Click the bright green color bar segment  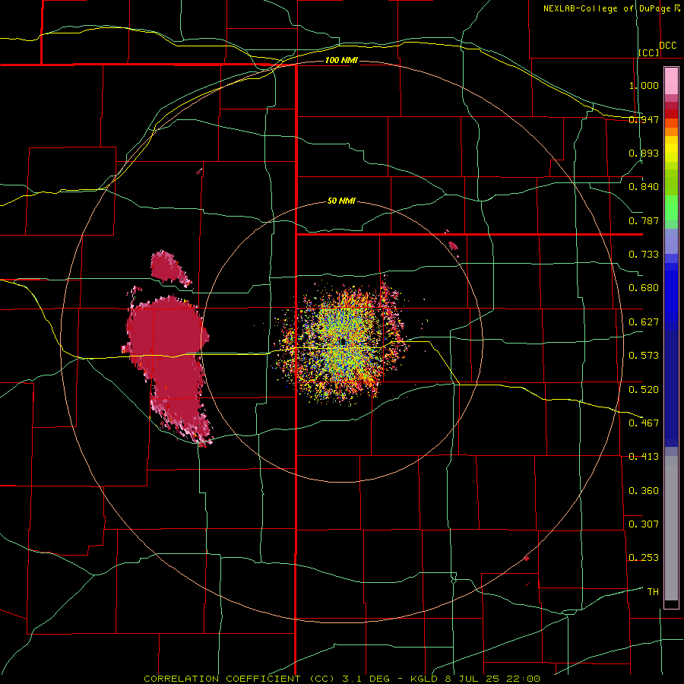click(x=671, y=207)
